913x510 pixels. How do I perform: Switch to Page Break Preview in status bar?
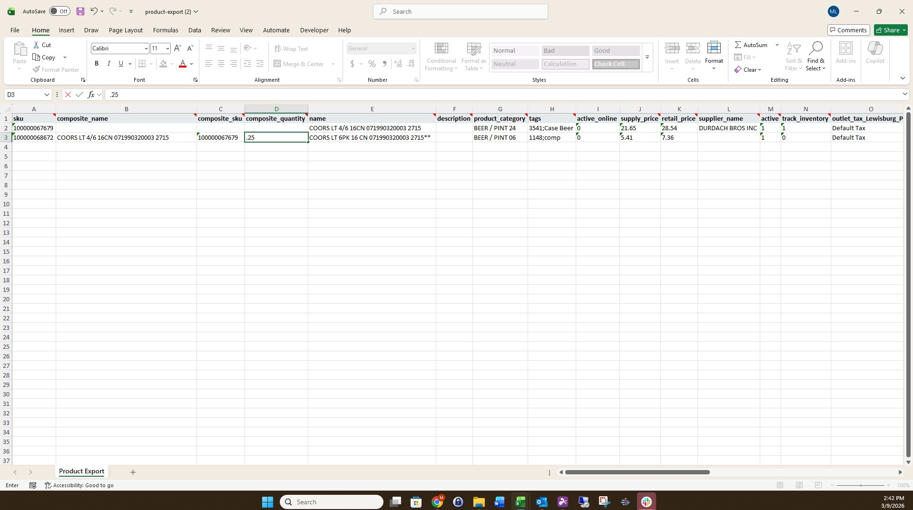click(818, 485)
